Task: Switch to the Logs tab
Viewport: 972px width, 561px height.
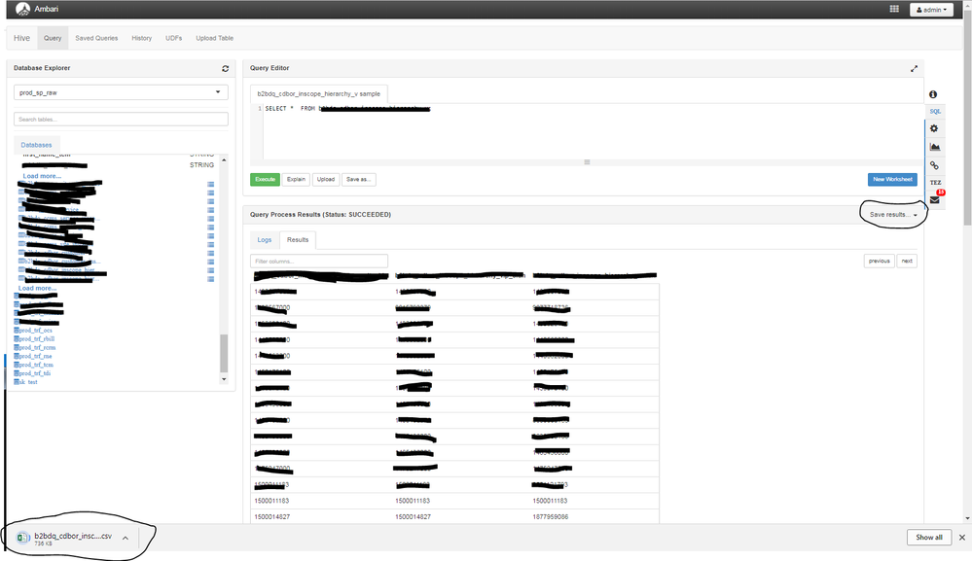Action: (x=264, y=240)
